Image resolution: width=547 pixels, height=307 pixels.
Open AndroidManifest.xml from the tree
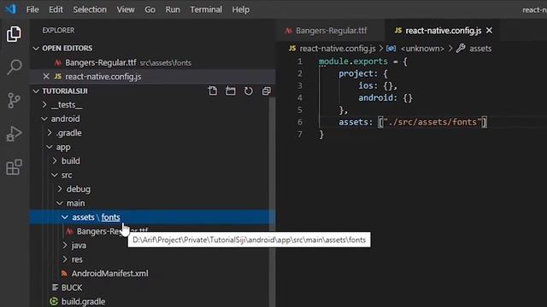pos(109,274)
